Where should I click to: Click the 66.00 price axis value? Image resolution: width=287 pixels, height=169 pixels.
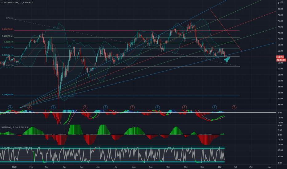coord(280,51)
